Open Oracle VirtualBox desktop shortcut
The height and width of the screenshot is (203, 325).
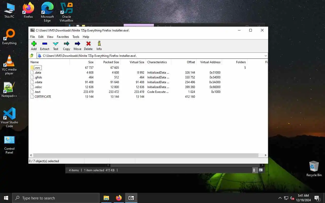click(66, 12)
